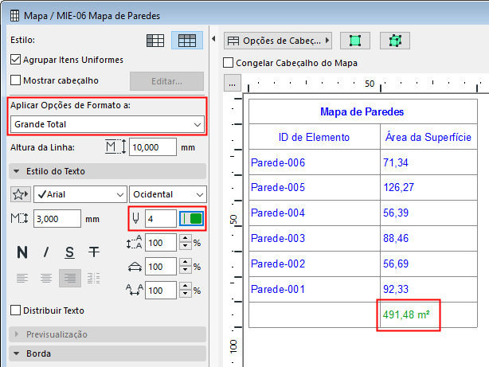Select the 71,34 area cell
Viewport: 489px width, 367px height.
(x=428, y=162)
